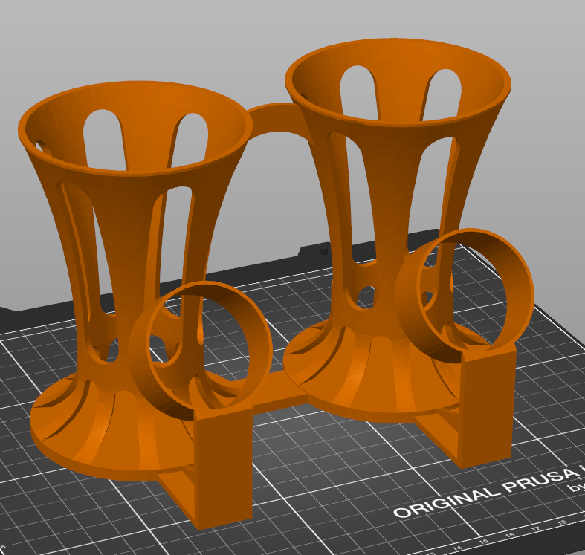This screenshot has height=555, width=585.
Task: Click the right ring on the model
Action: [x=466, y=295]
